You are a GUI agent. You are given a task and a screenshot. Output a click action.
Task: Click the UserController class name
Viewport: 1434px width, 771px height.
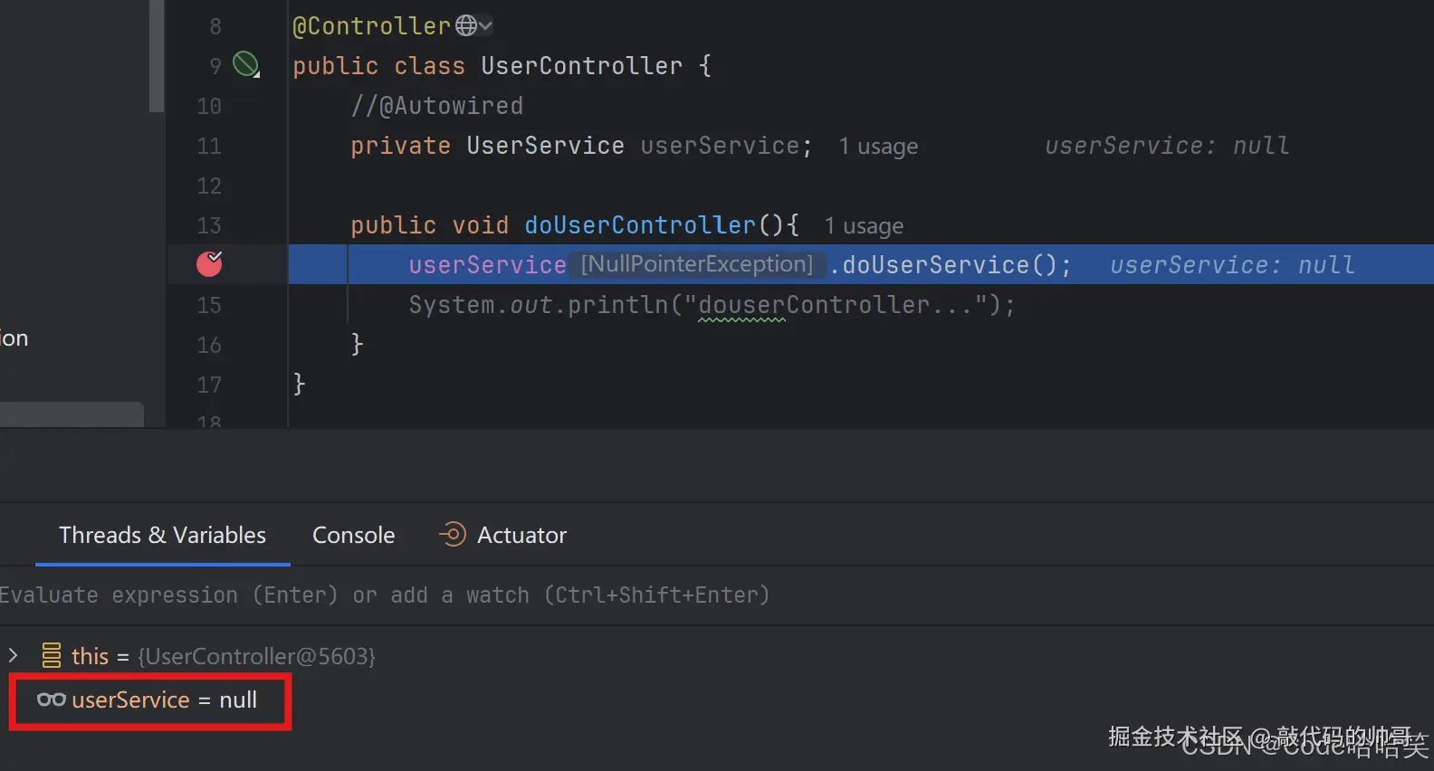coord(582,66)
